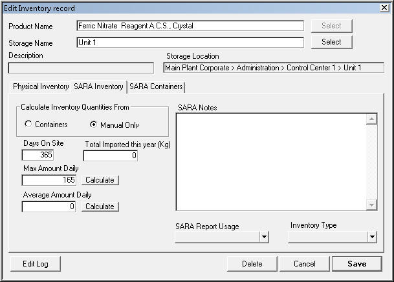Image resolution: width=394 pixels, height=282 pixels.
Task: Select the Manual Only radio option
Action: 94,125
